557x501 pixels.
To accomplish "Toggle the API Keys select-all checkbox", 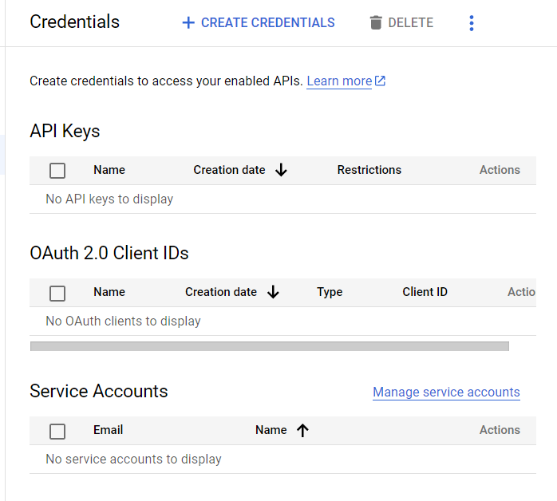I will point(57,170).
